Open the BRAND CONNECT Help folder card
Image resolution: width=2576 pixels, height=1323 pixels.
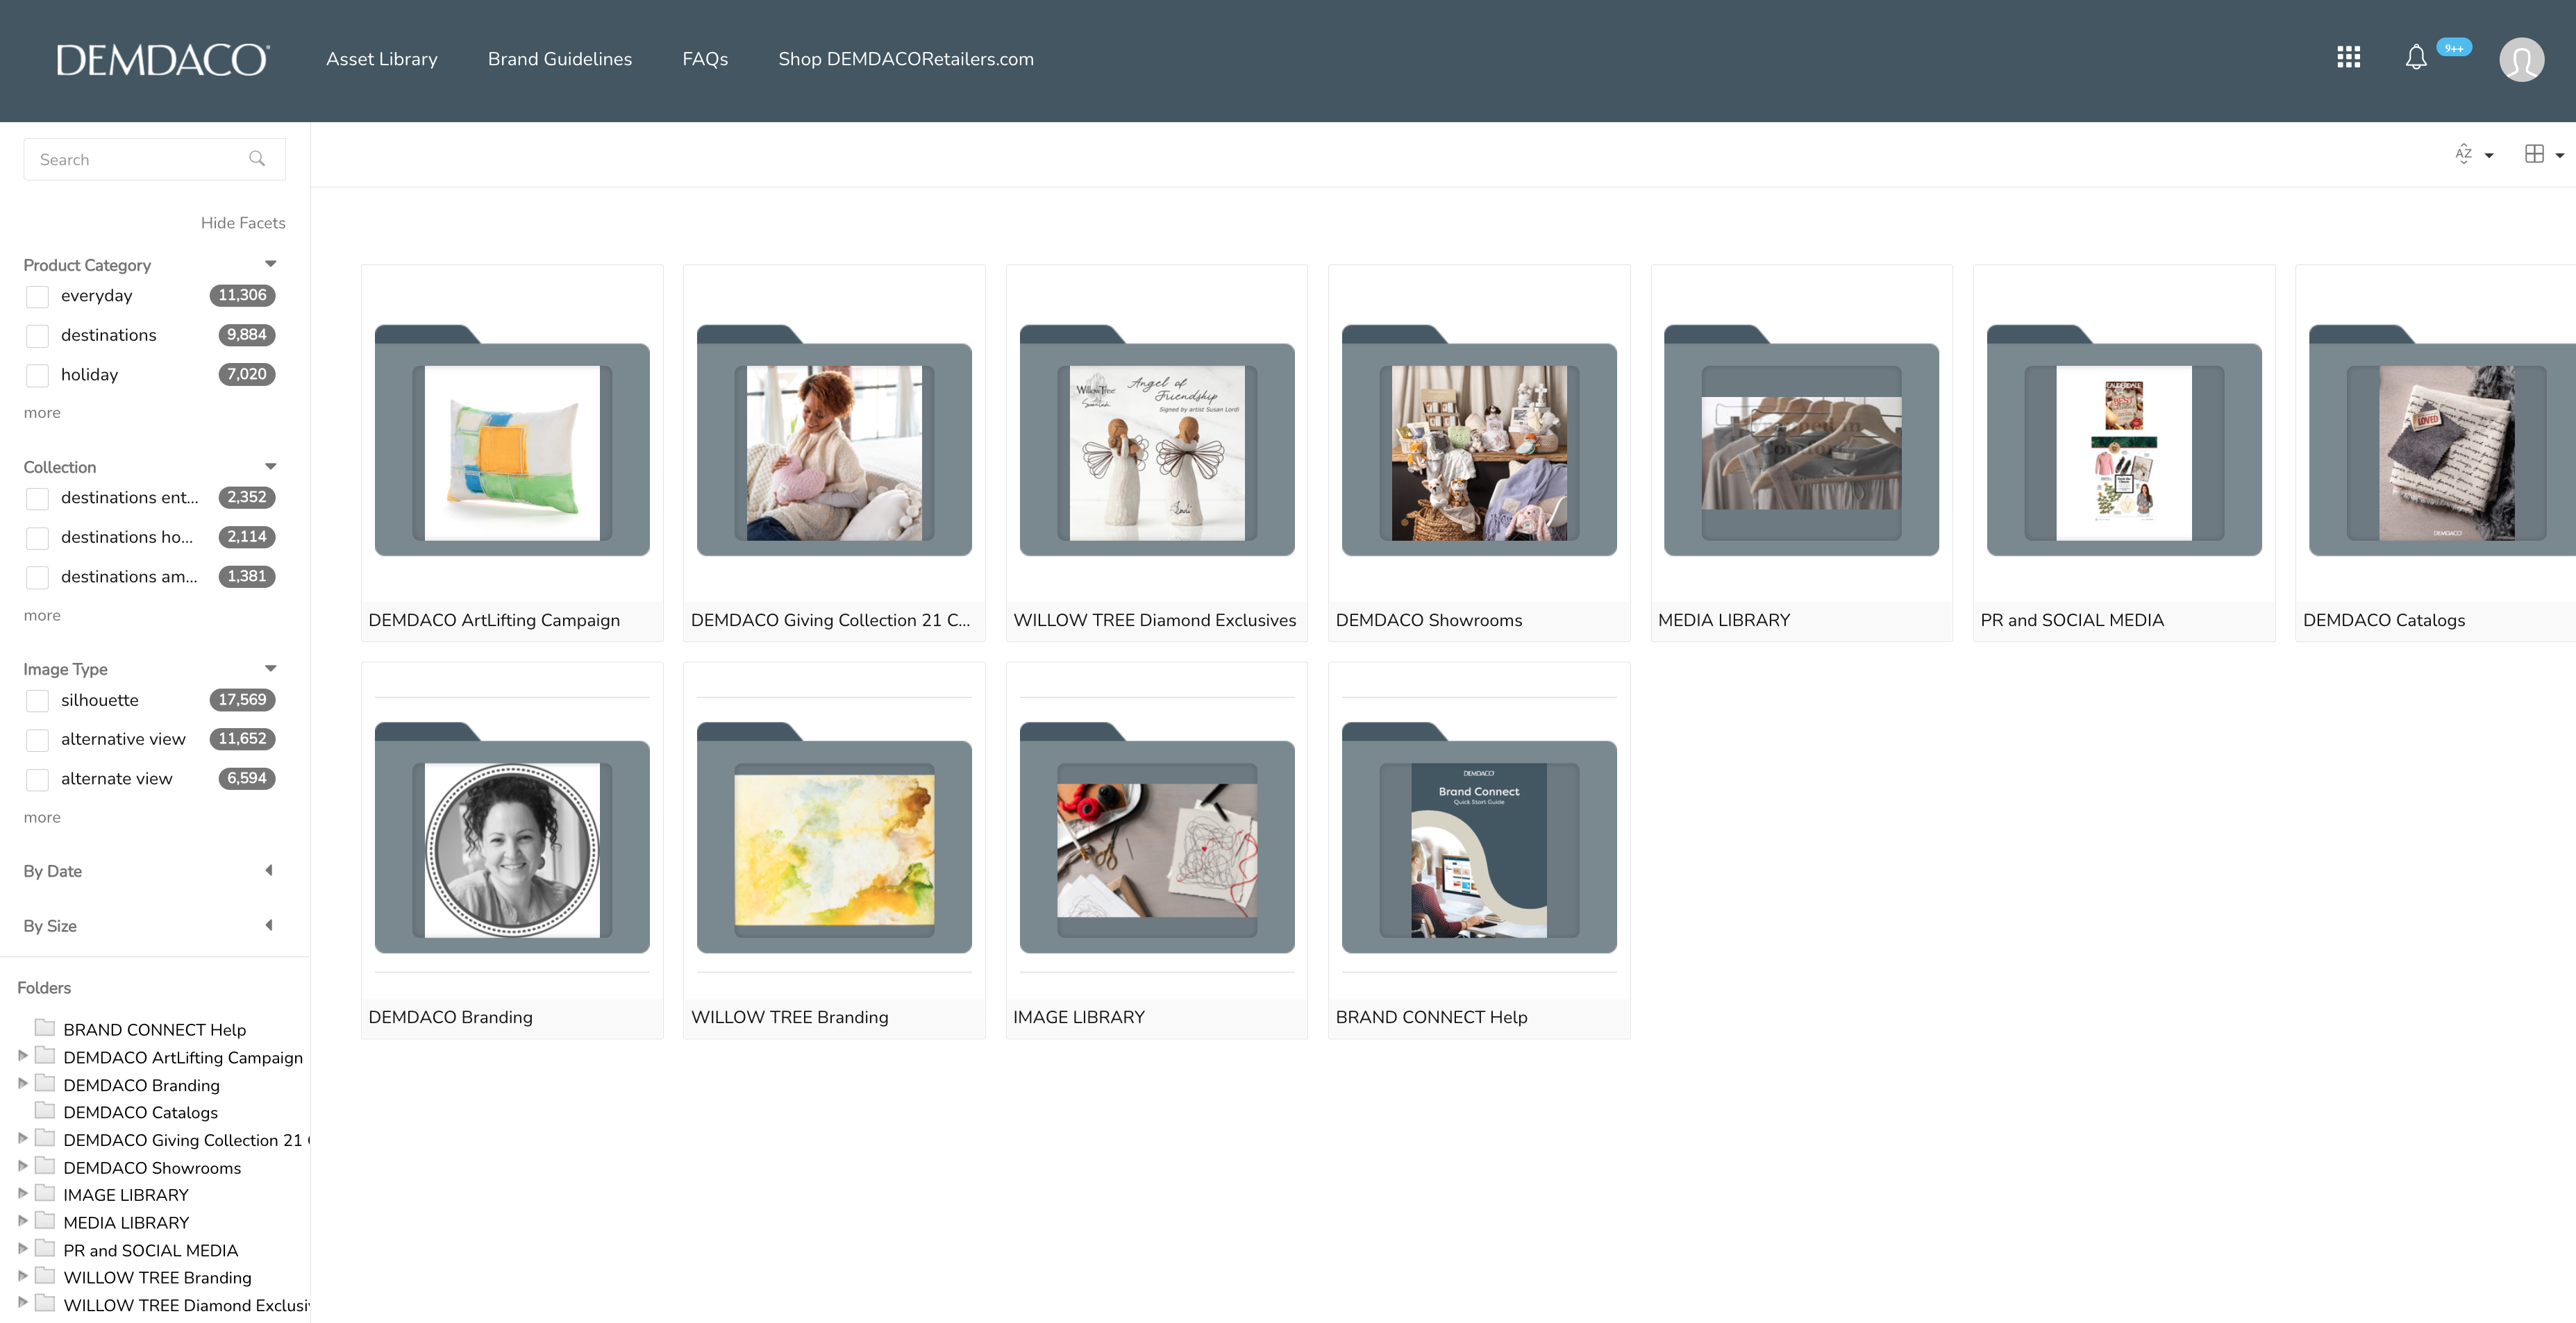(x=1479, y=850)
